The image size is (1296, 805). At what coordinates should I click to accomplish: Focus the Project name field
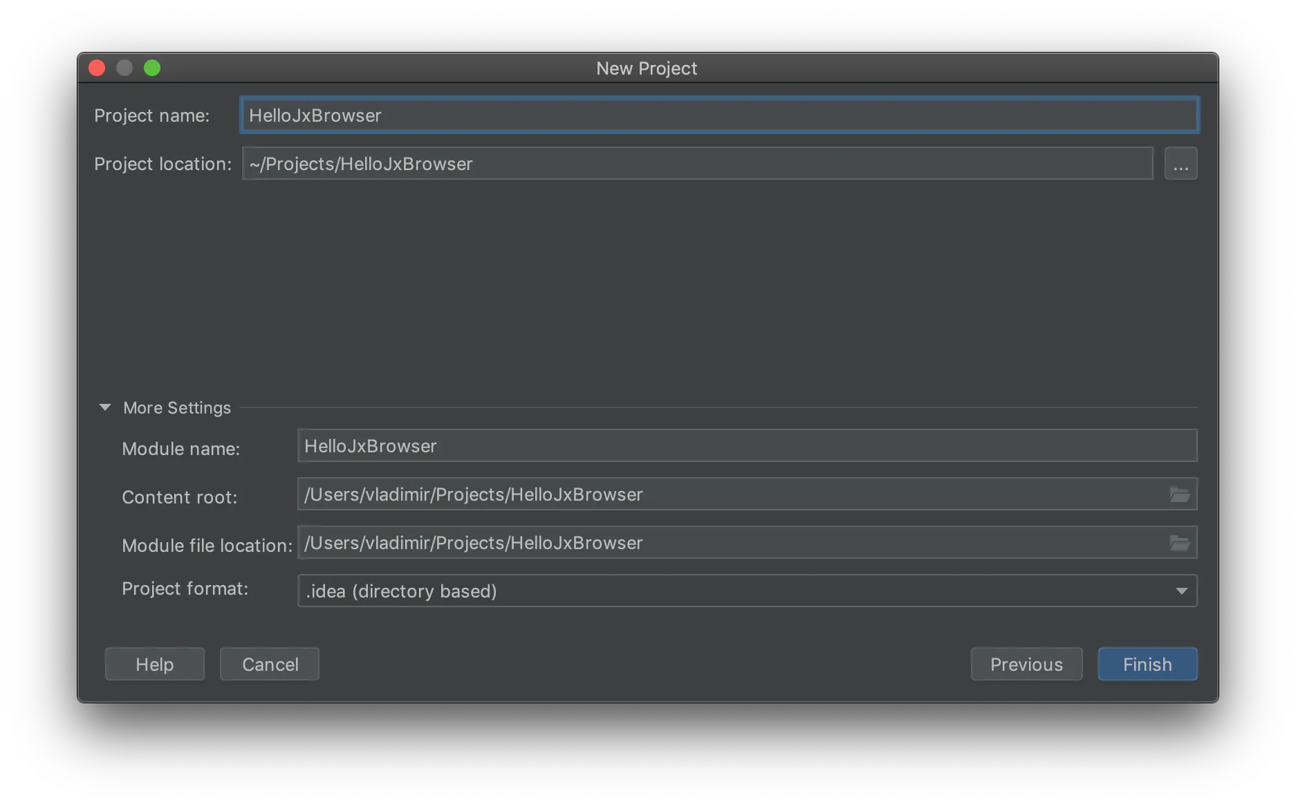719,115
